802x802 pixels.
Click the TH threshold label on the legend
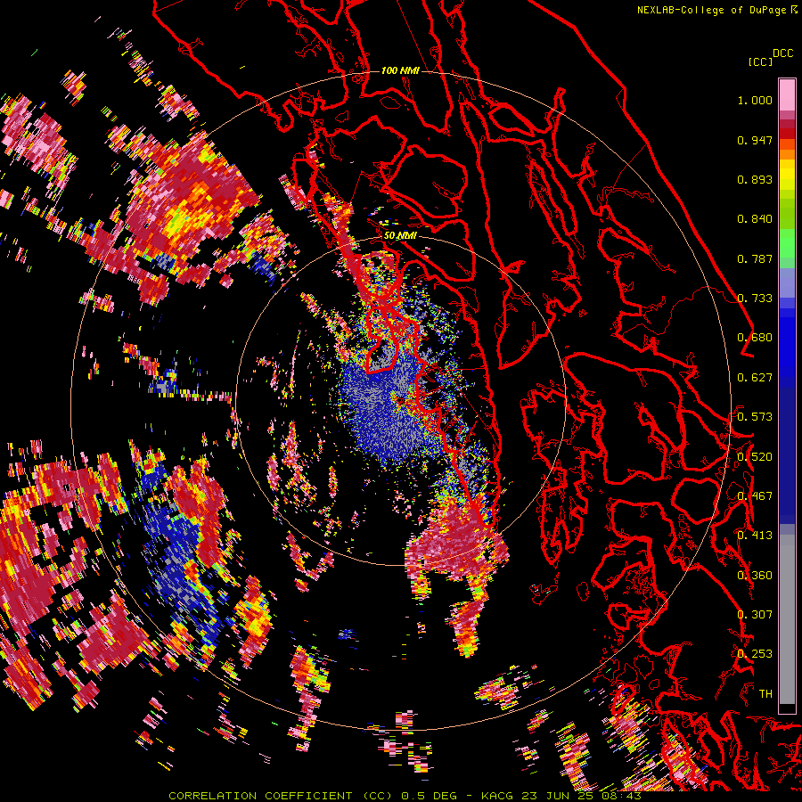pyautogui.click(x=765, y=694)
